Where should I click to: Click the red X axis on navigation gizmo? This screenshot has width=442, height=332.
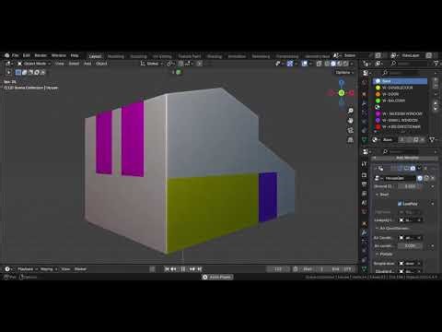point(352,93)
